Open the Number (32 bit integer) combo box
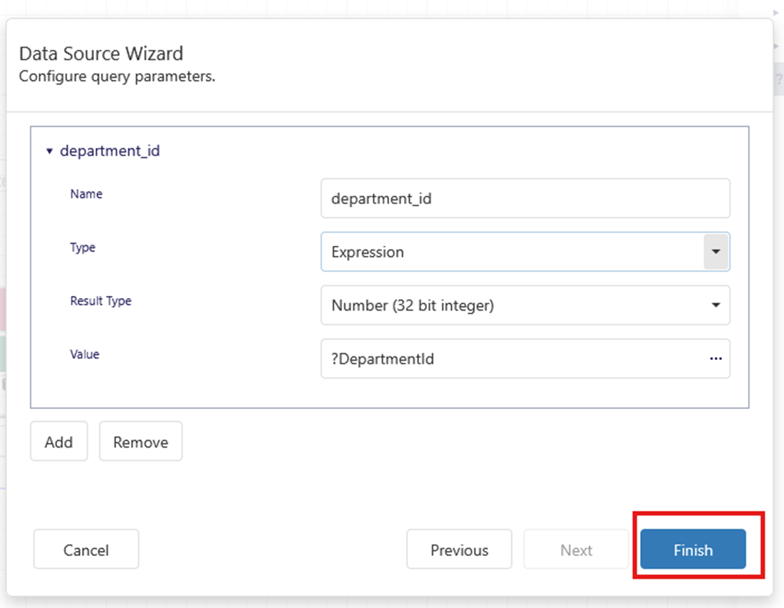Image resolution: width=784 pixels, height=608 pixels. coord(513,305)
